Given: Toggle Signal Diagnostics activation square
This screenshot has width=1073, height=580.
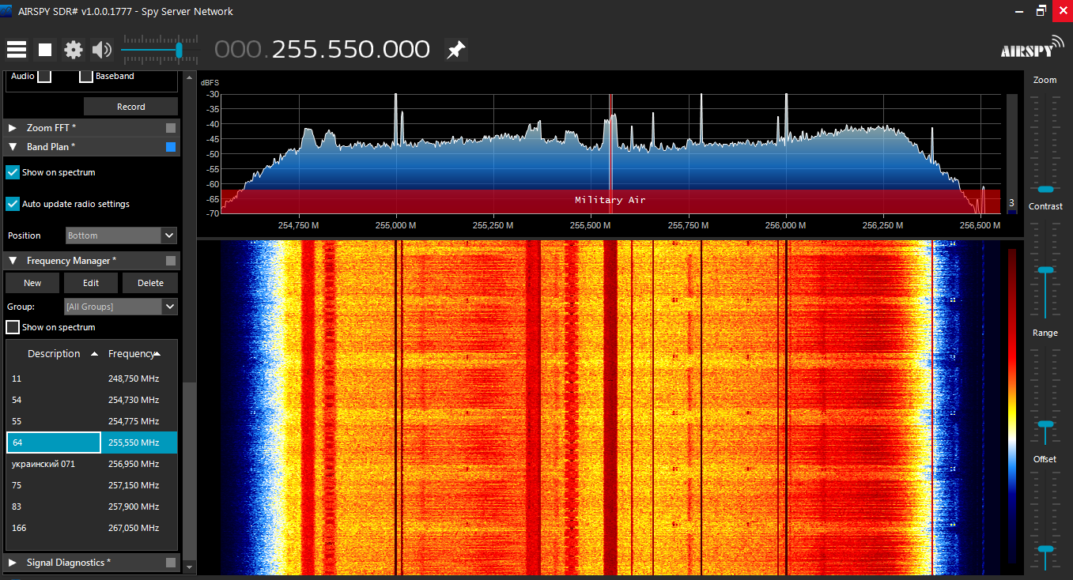Looking at the screenshot, I should tap(169, 562).
